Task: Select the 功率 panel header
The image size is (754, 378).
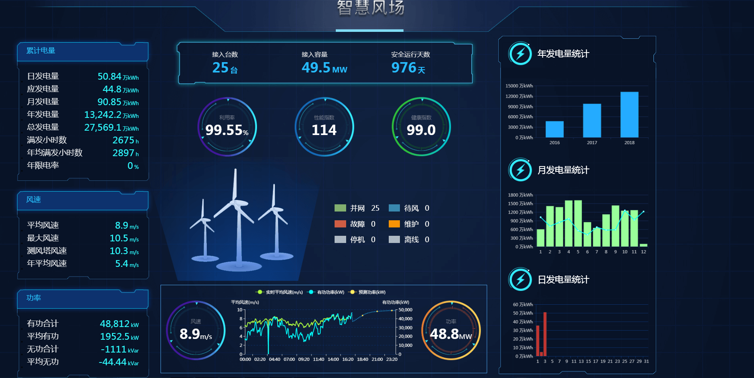Action: coord(83,299)
